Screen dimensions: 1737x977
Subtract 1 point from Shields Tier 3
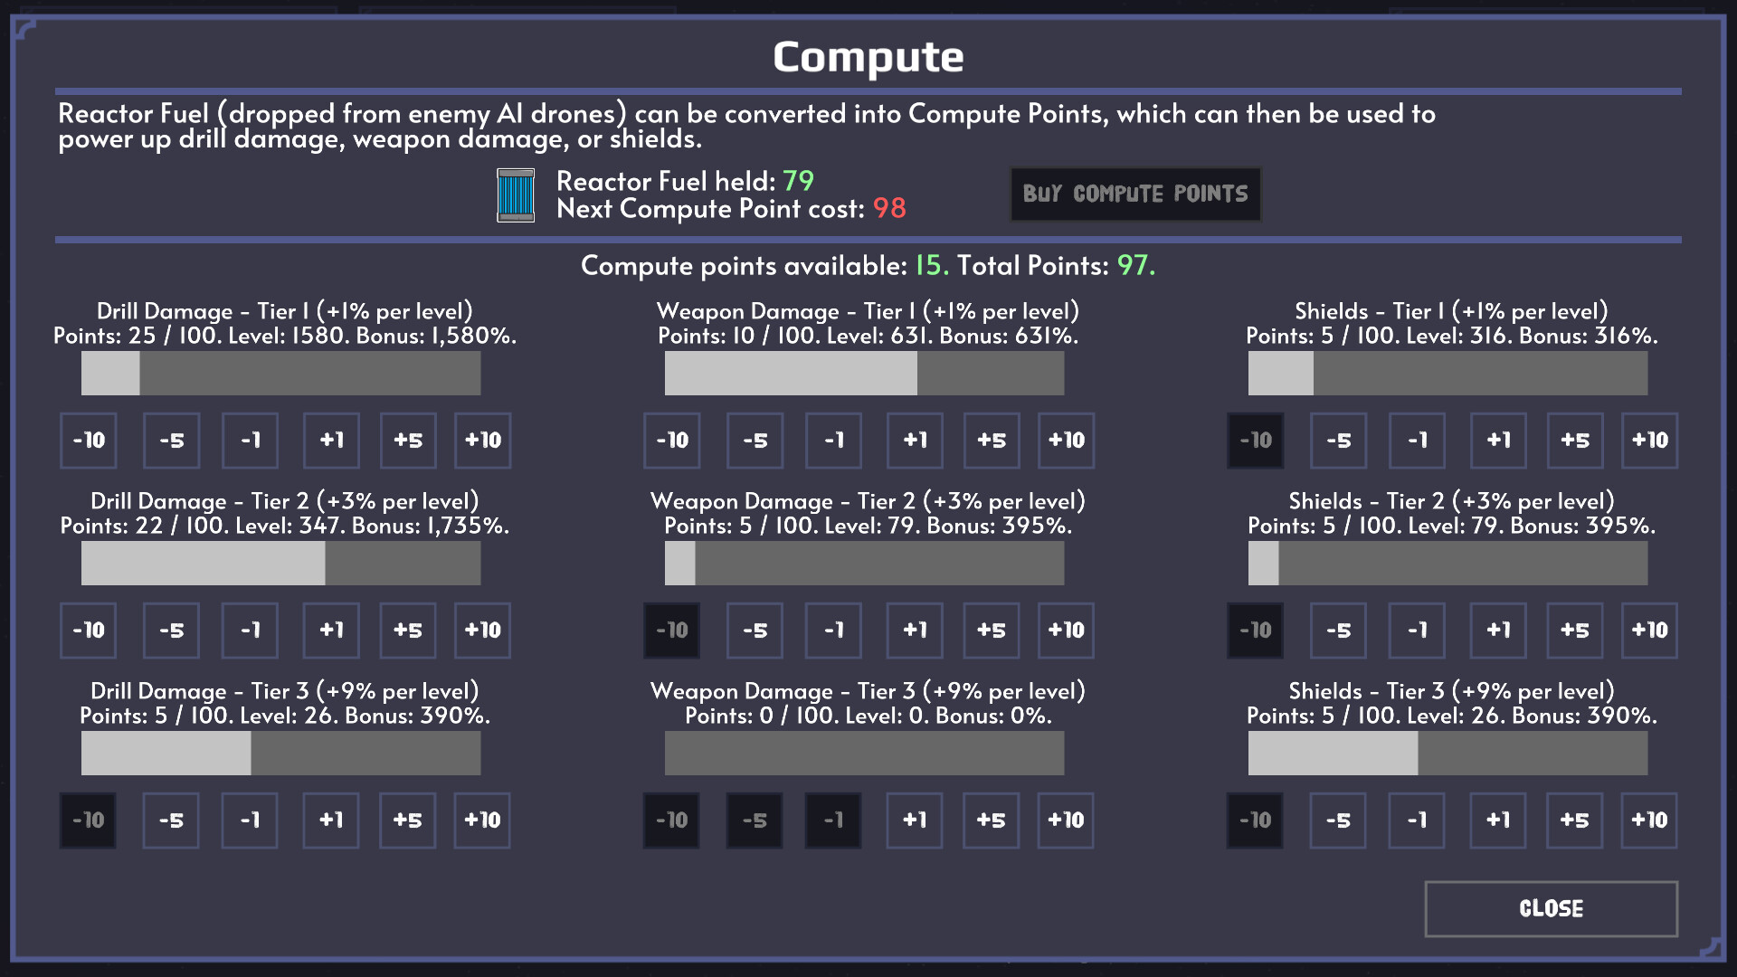click(1417, 820)
